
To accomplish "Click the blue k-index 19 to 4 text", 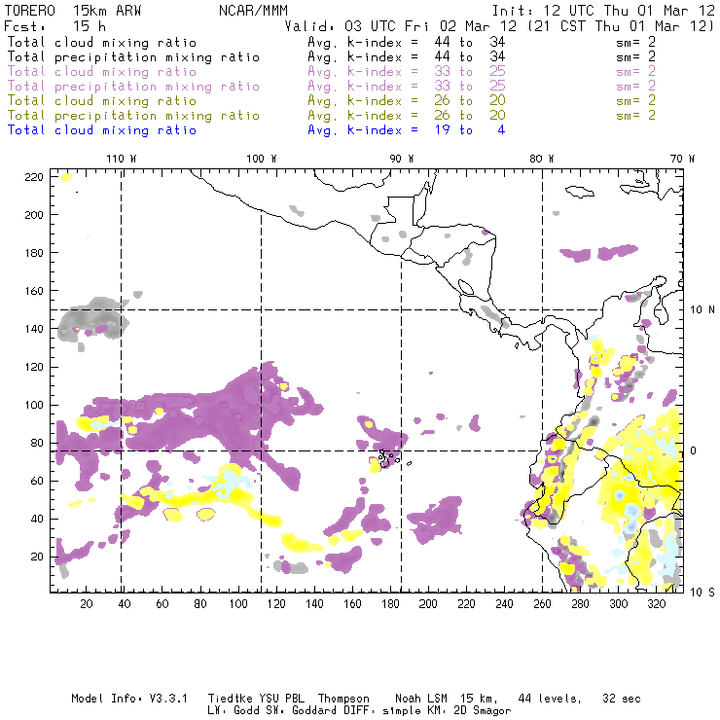I will click(x=406, y=130).
